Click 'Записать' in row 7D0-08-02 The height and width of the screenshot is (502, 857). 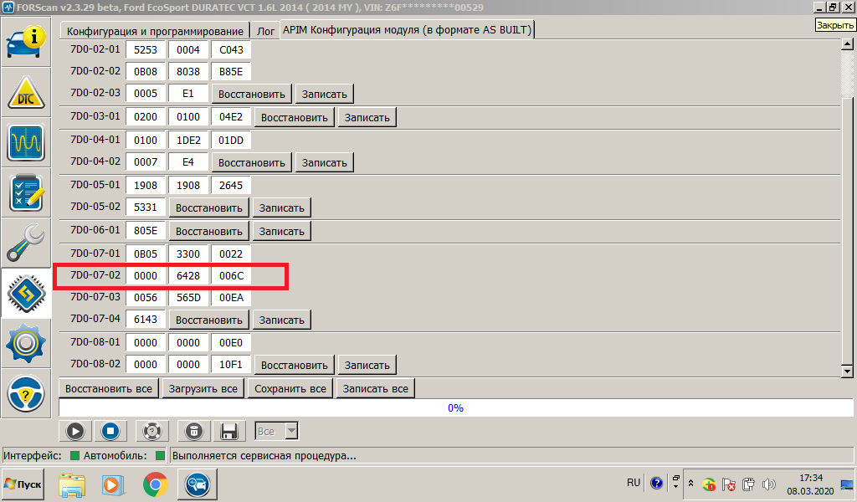tap(367, 366)
